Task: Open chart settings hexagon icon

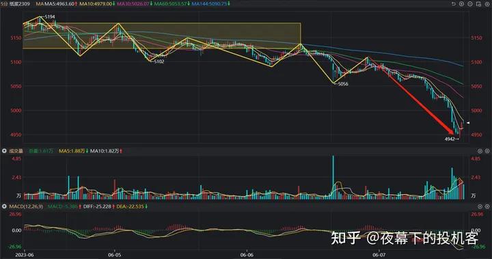Action: coord(487,4)
